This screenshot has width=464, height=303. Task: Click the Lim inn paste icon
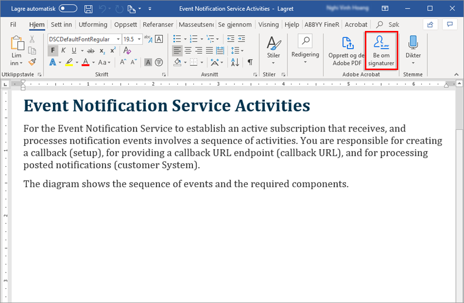[x=17, y=43]
